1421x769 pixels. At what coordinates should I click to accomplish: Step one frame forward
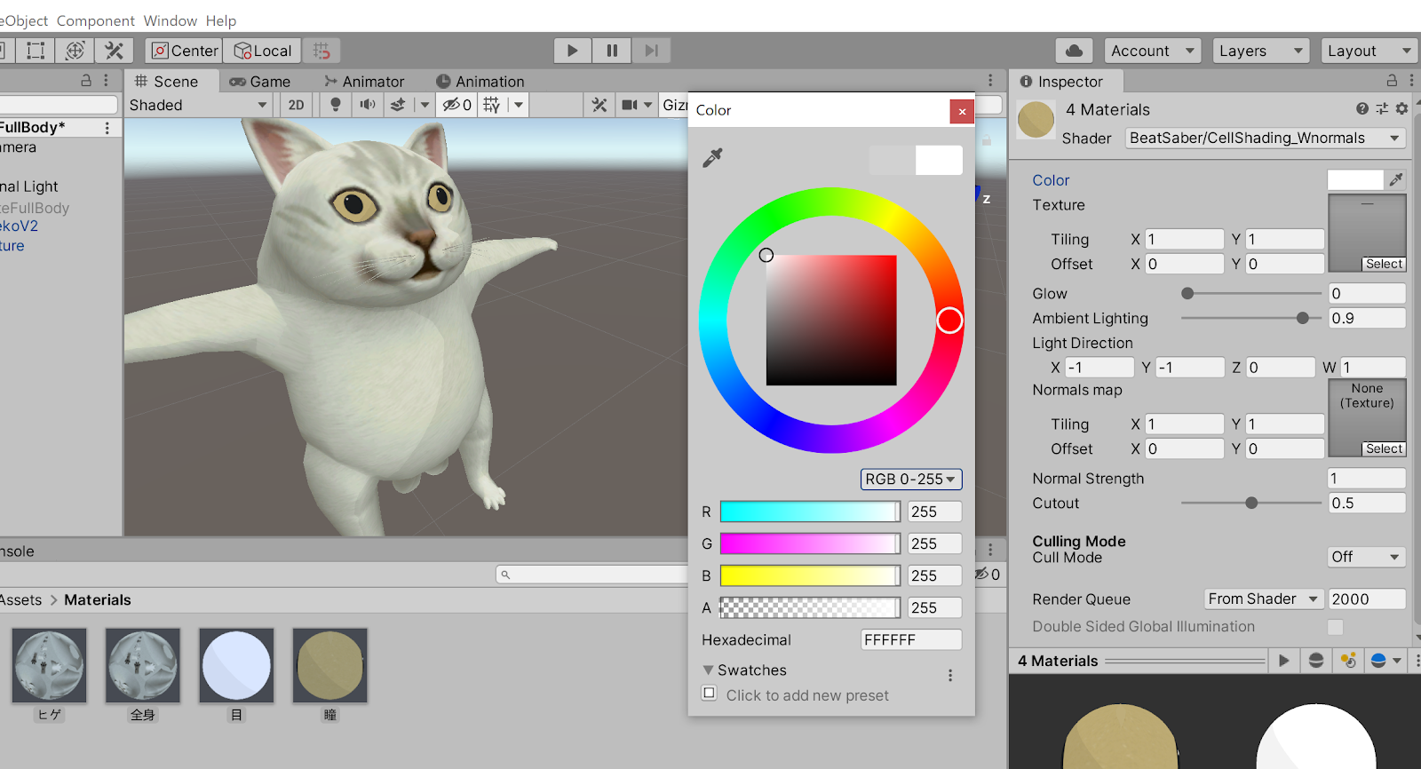coord(651,51)
